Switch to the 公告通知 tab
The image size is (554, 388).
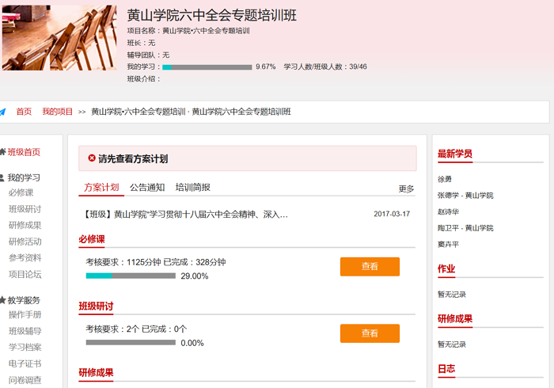point(147,188)
